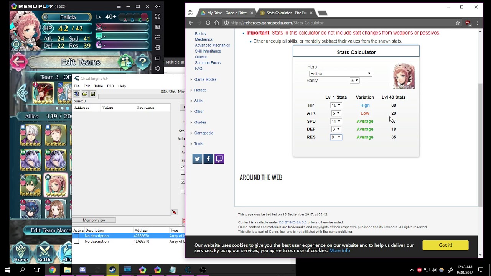The width and height of the screenshot is (491, 276).
Task: Click MEmu settings gear icon
Action: (x=158, y=68)
